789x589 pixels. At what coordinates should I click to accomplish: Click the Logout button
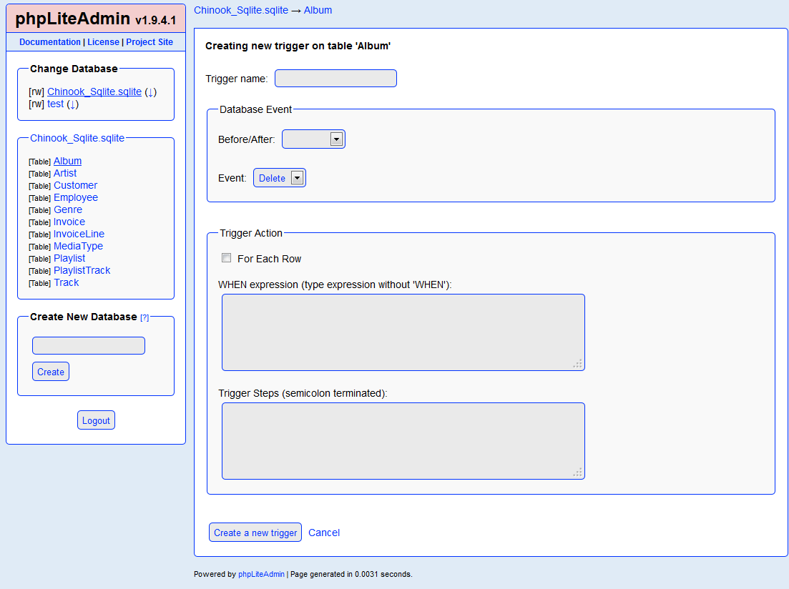96,420
